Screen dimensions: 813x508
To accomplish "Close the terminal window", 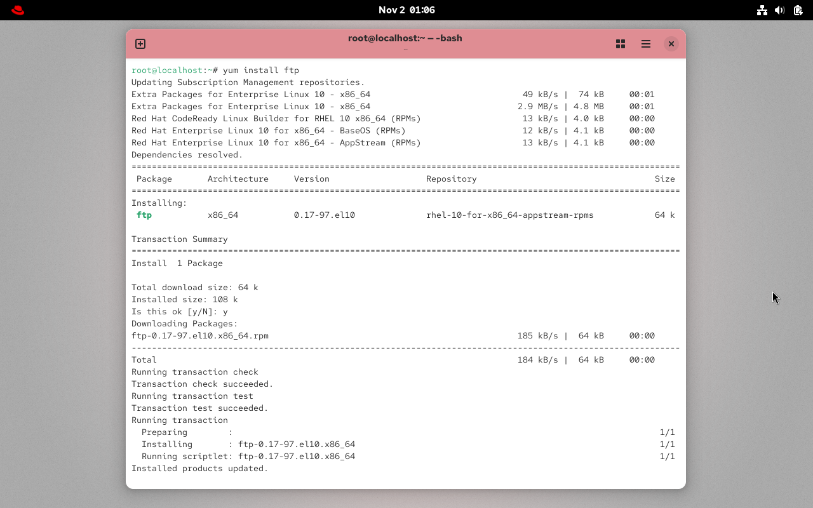I will [x=671, y=44].
